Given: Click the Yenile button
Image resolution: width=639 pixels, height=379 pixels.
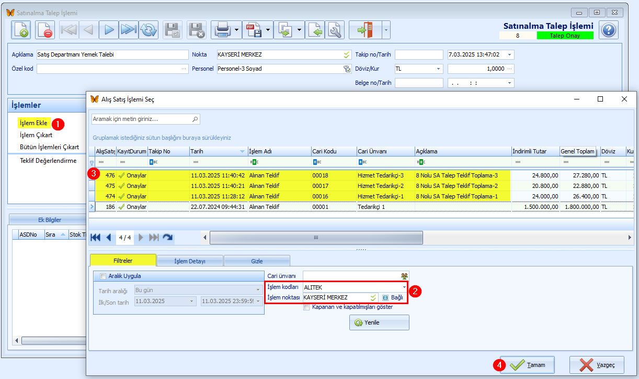Looking at the screenshot, I should 379,322.
